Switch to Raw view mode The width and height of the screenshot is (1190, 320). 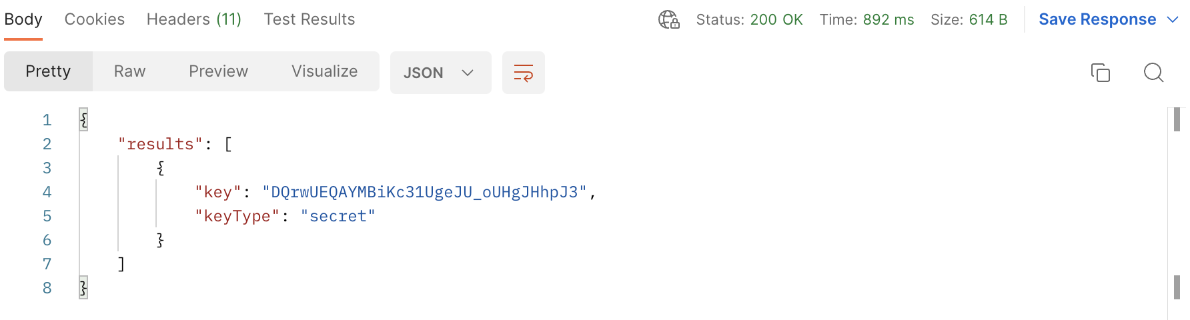click(x=129, y=71)
